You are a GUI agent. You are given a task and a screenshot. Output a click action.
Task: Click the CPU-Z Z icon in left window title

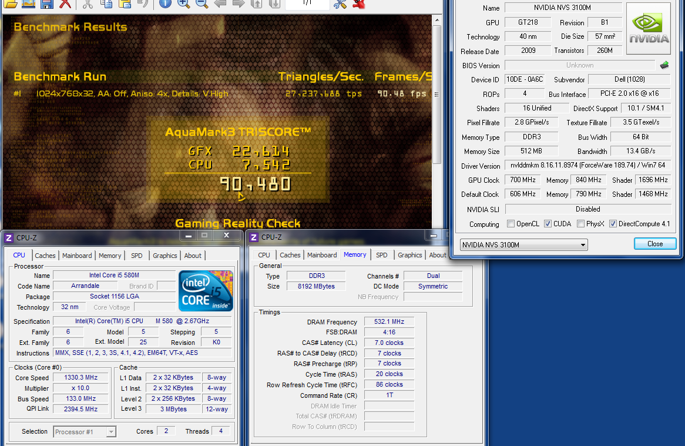pos(9,238)
